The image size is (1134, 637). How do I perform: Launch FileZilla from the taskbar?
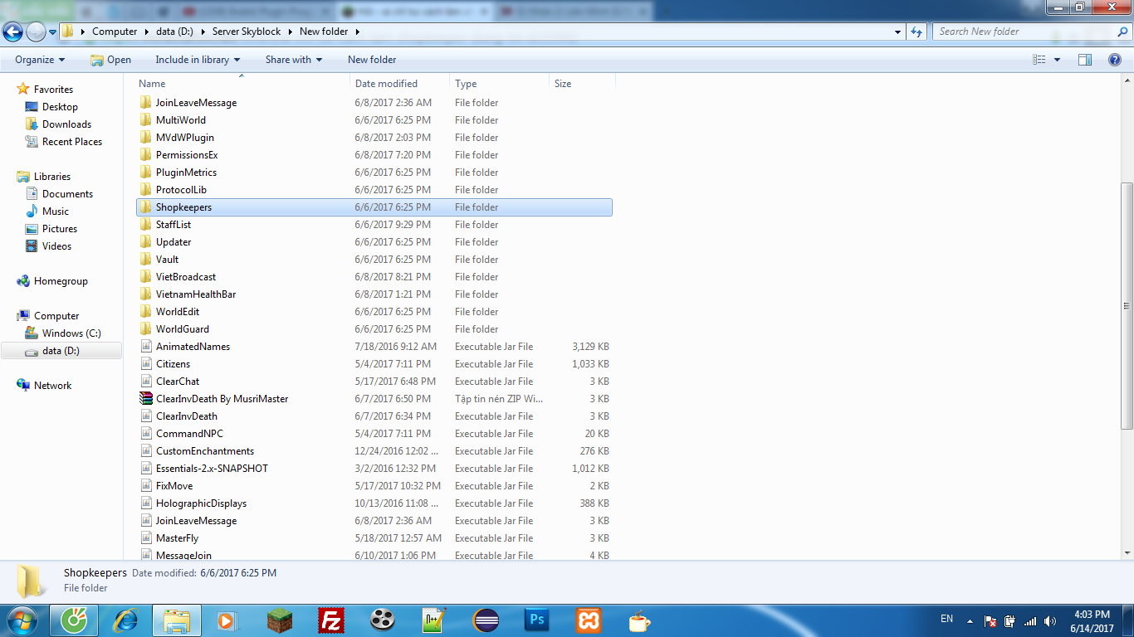click(331, 620)
